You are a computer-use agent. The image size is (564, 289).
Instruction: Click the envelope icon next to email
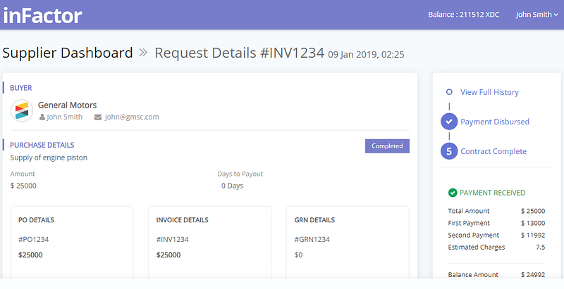tap(97, 117)
